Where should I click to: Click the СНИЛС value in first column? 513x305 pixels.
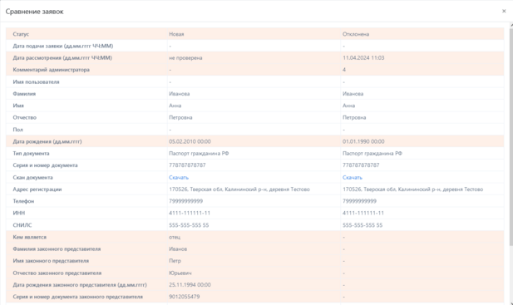[x=189, y=225]
